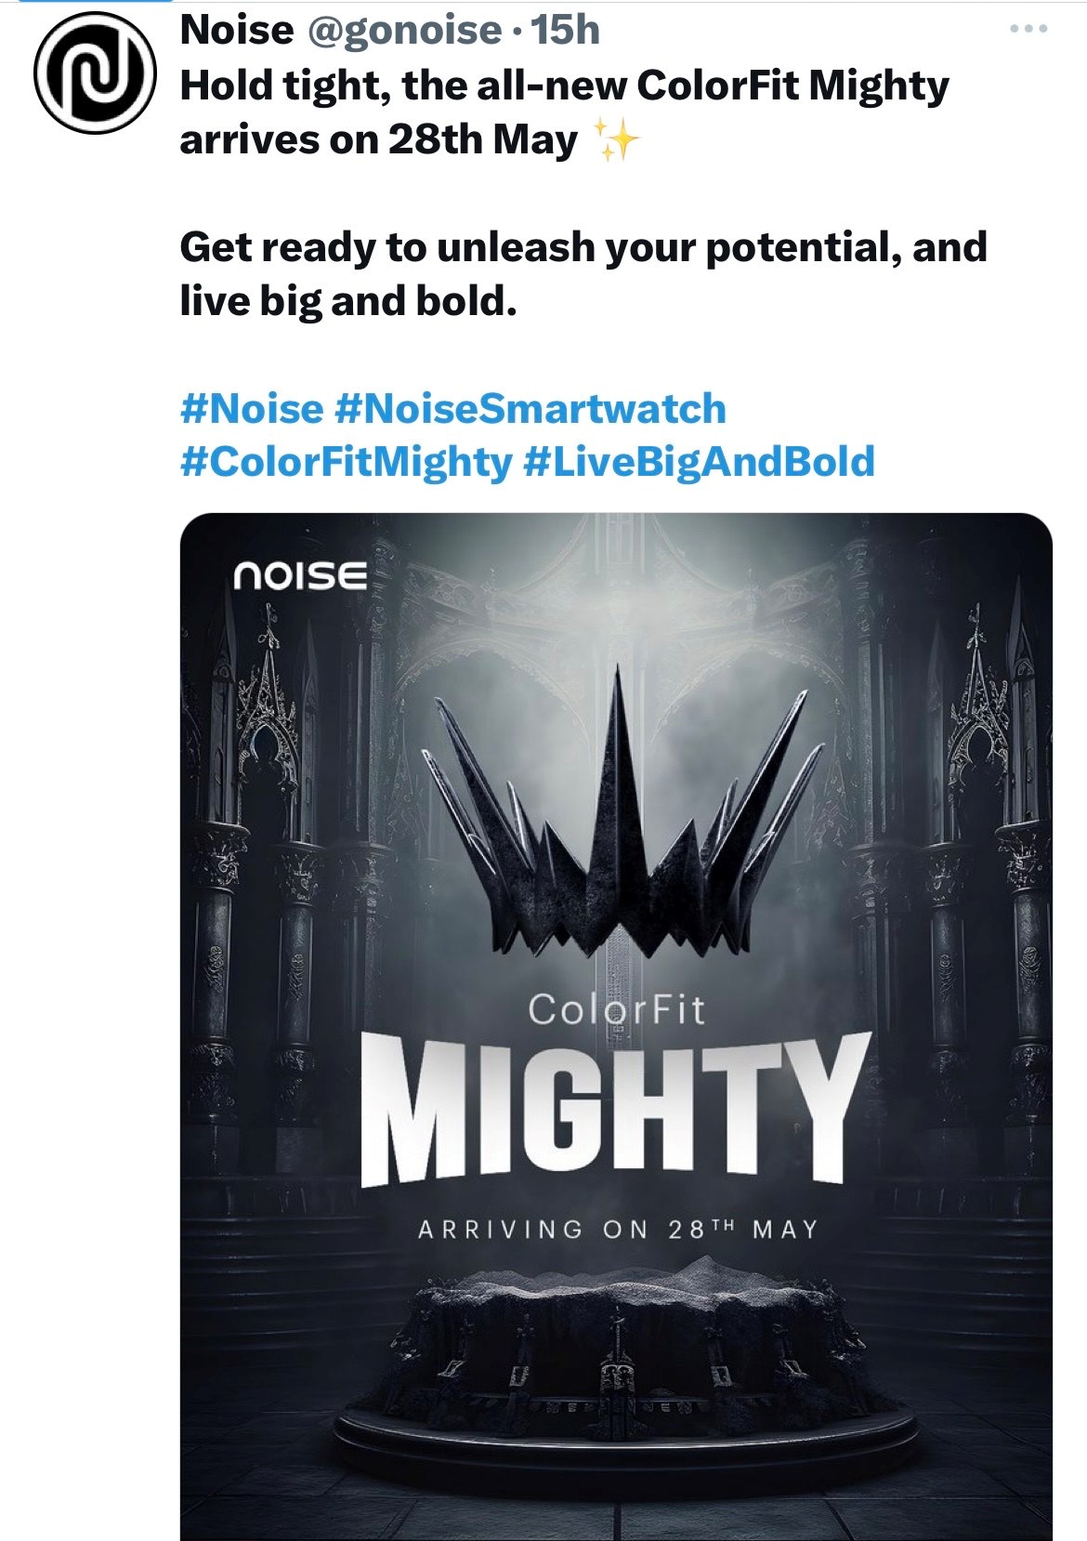
Task: Visit the @gonoise handle
Action: 403,31
